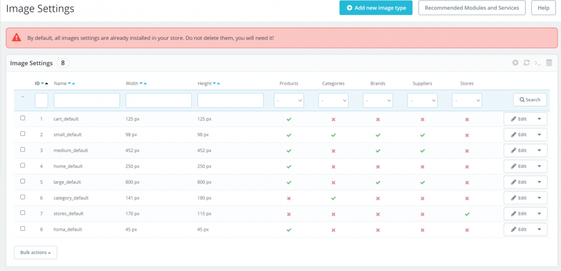Select the large_default row checkbox

22,181
